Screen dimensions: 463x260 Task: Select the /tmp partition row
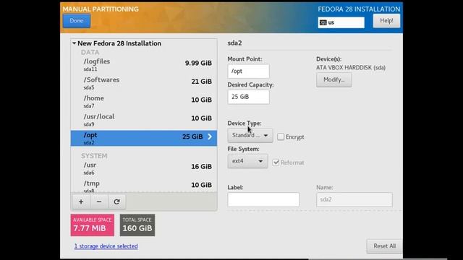point(144,186)
